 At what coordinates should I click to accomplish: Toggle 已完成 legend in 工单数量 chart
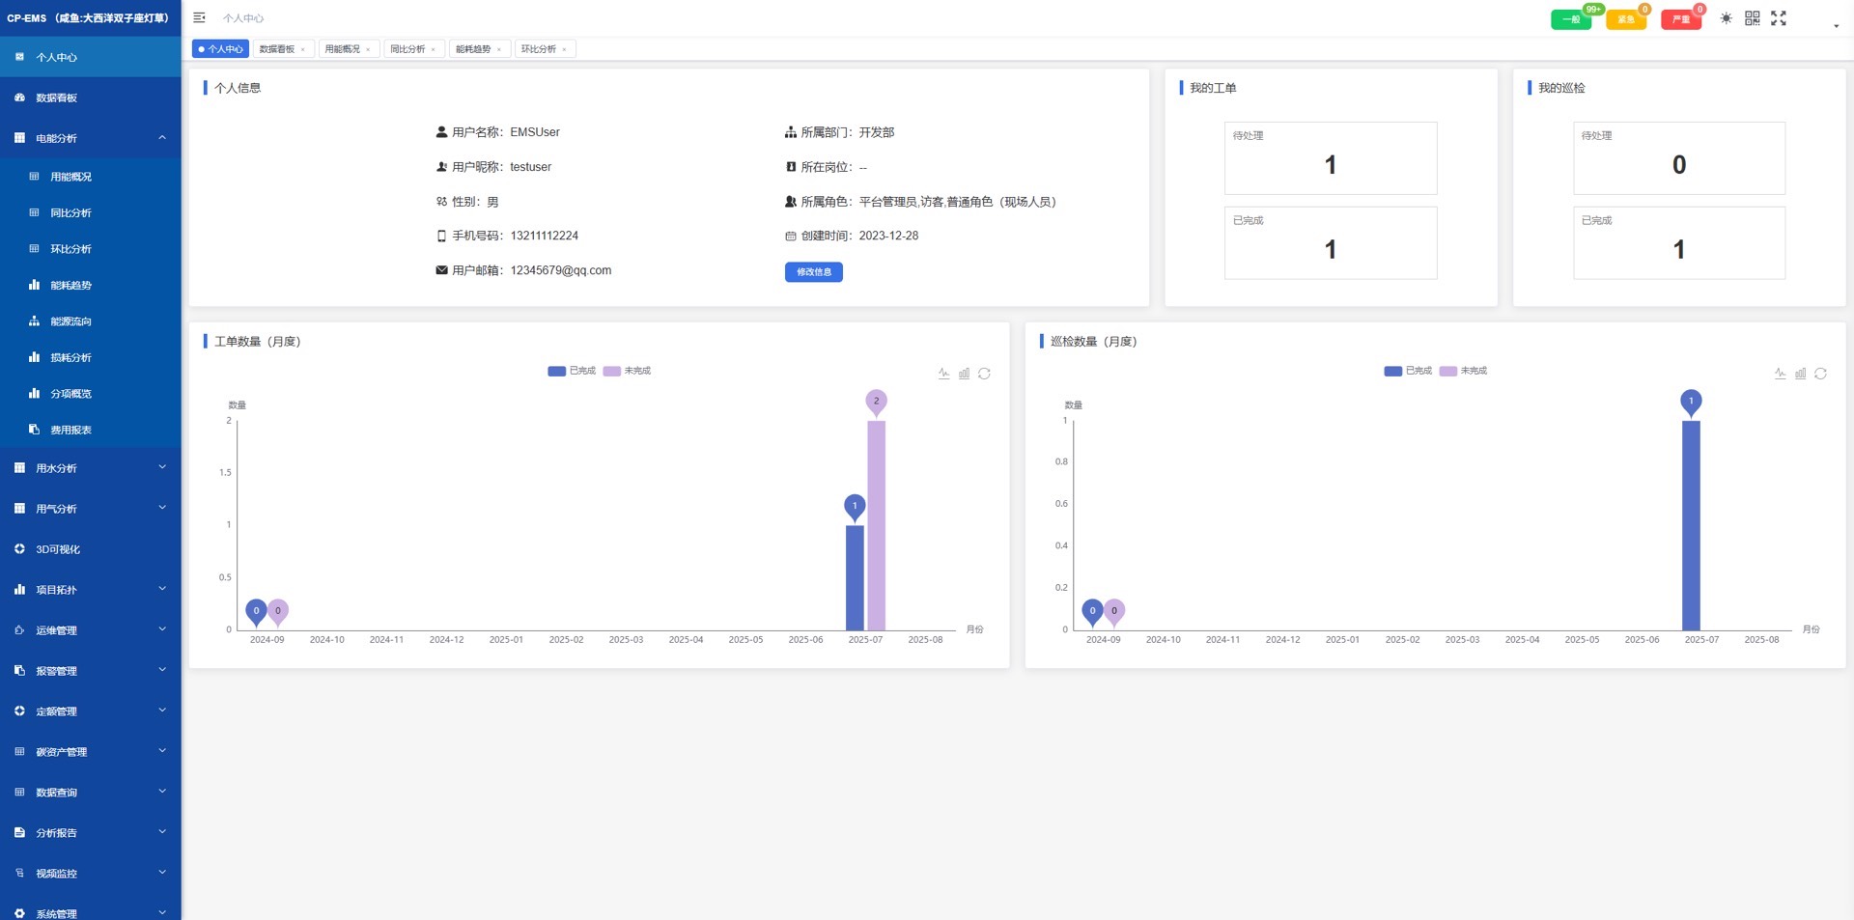pos(572,371)
